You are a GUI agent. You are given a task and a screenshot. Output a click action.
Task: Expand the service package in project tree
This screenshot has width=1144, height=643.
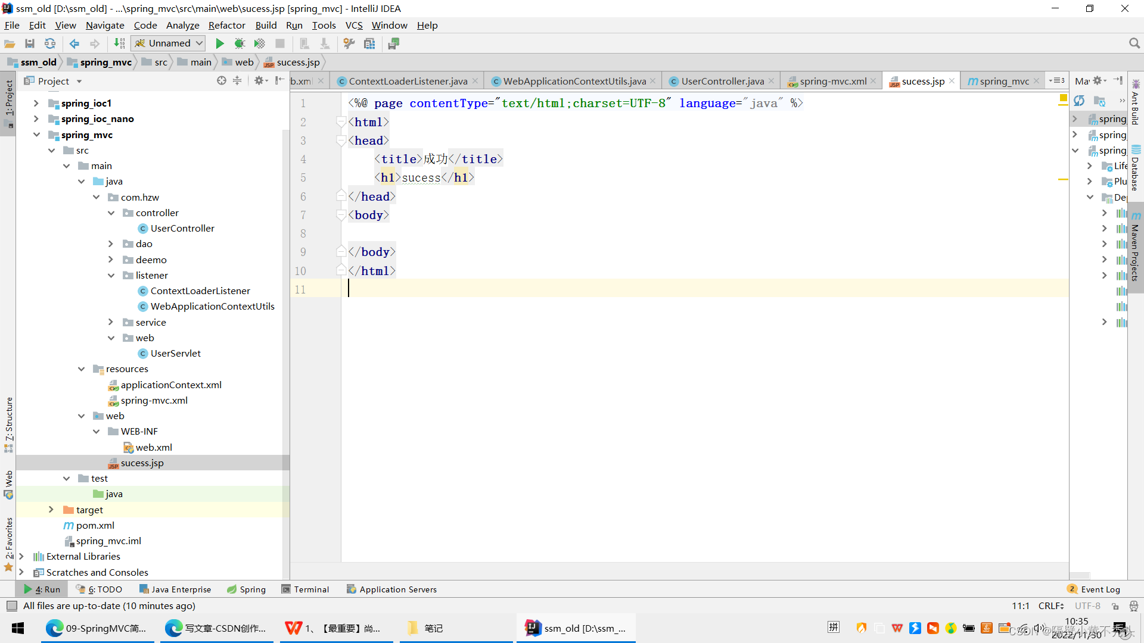(x=111, y=322)
